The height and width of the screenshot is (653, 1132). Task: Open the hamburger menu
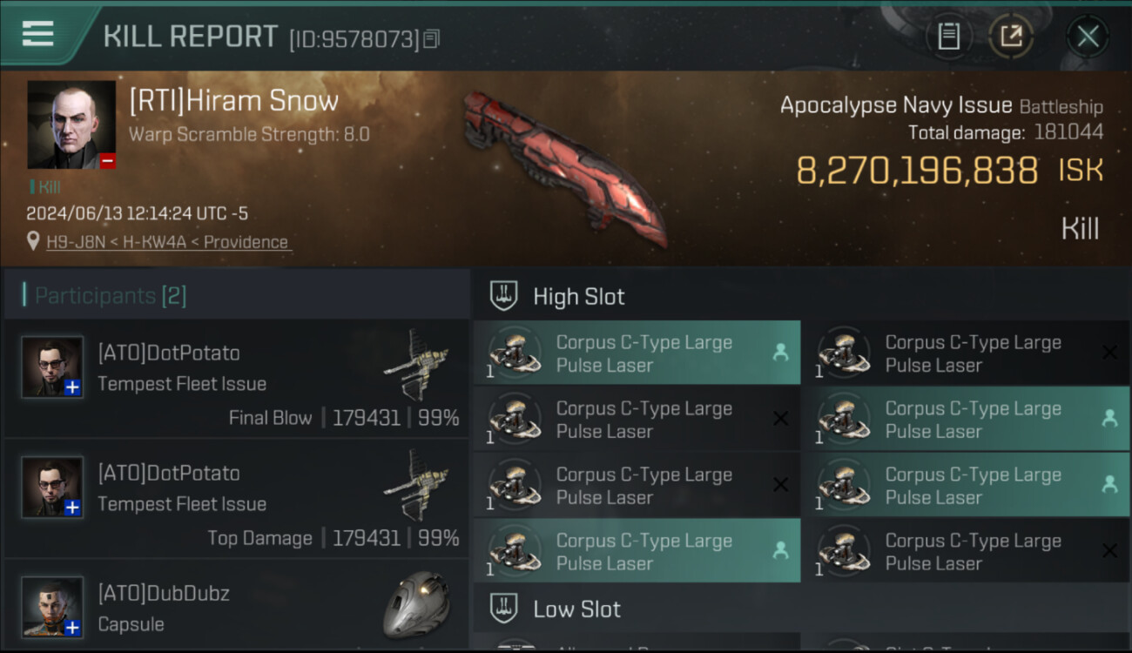coord(38,34)
